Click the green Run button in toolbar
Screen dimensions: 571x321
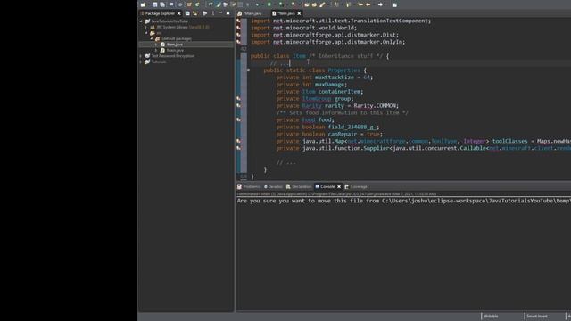pos(269,4)
